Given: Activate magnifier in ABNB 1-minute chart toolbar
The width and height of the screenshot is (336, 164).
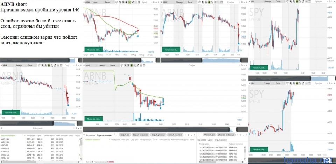Looking at the screenshot, I should (x=128, y=65).
